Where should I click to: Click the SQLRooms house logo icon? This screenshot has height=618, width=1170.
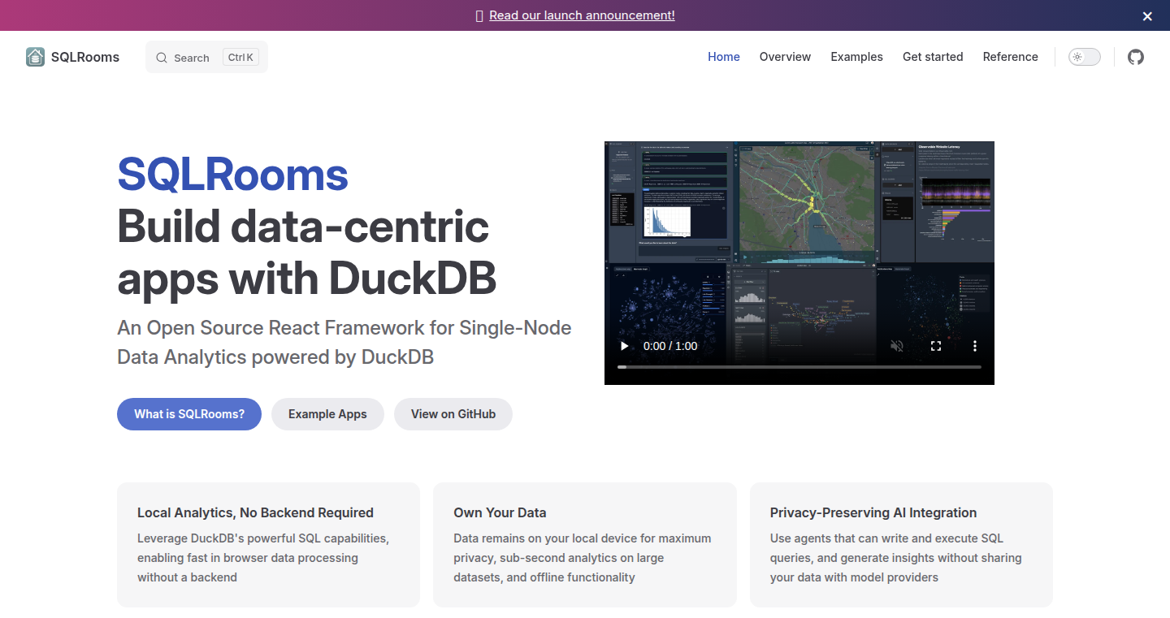coord(35,57)
